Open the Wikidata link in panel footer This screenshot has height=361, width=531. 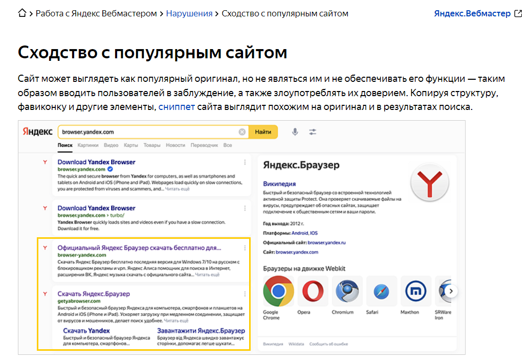296,344
